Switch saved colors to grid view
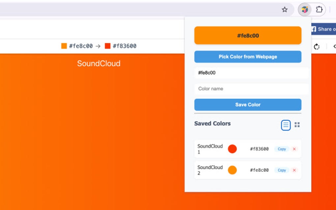336x210 pixels. coord(297,125)
